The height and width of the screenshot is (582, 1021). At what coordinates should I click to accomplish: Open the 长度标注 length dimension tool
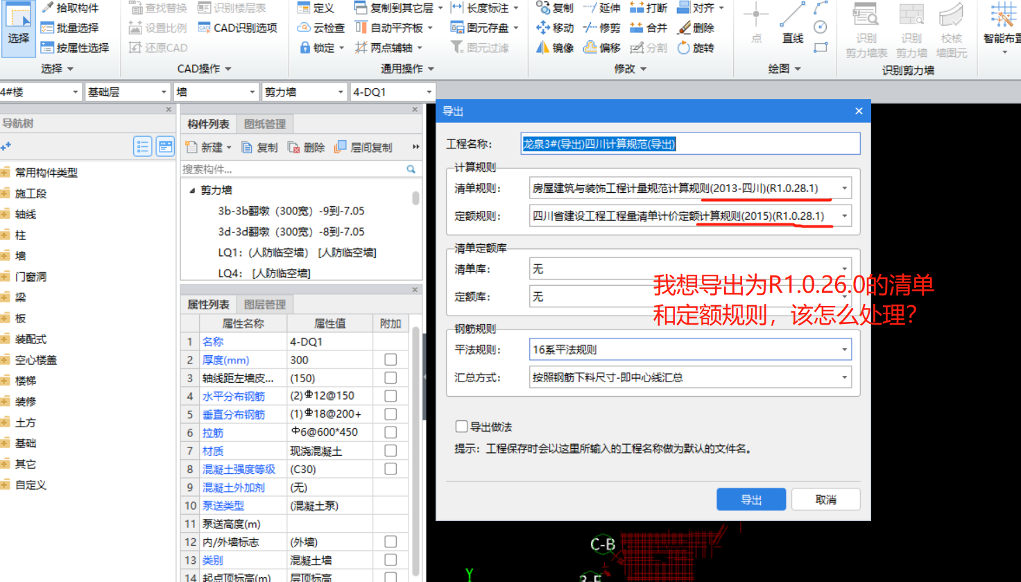tap(484, 8)
